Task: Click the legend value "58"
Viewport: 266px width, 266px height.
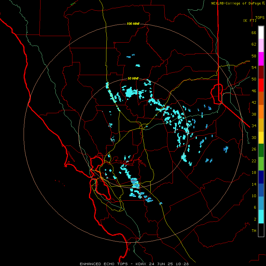Action: click(254, 56)
